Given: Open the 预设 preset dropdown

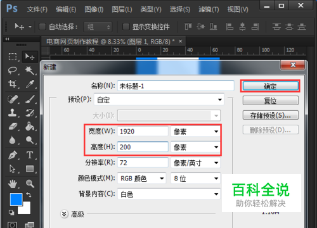Looking at the screenshot, I should tap(159, 99).
